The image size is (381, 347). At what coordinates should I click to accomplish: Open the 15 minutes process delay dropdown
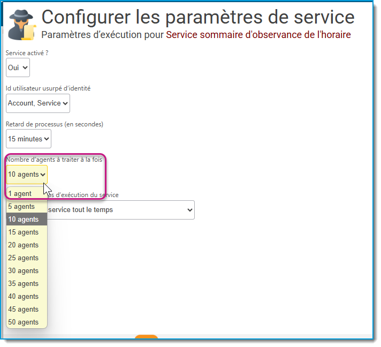tap(28, 139)
